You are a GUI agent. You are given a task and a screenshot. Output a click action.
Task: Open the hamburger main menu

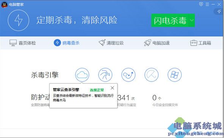coord(207,5)
